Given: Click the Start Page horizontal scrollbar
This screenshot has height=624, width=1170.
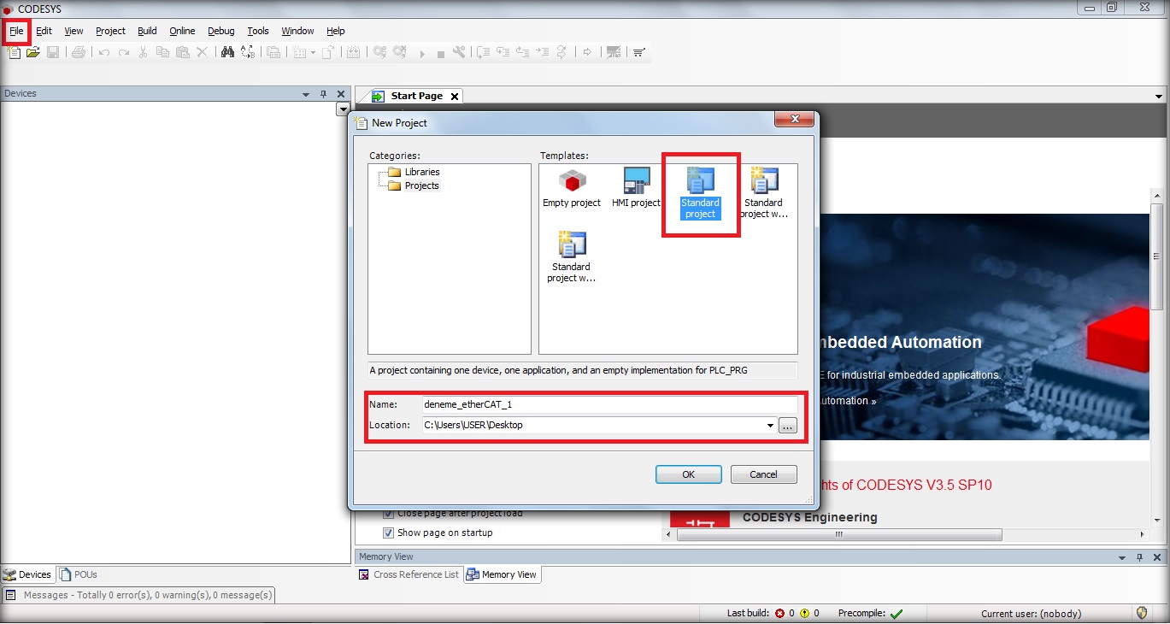Looking at the screenshot, I should coord(838,535).
